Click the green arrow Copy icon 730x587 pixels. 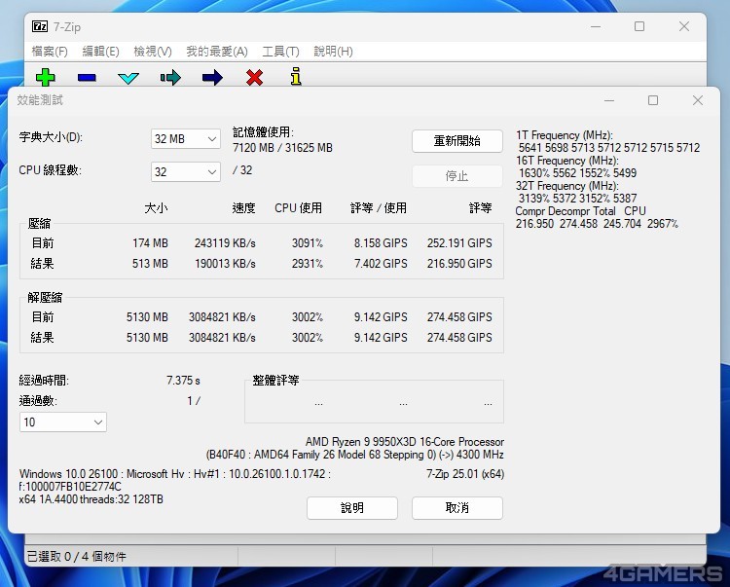point(170,78)
